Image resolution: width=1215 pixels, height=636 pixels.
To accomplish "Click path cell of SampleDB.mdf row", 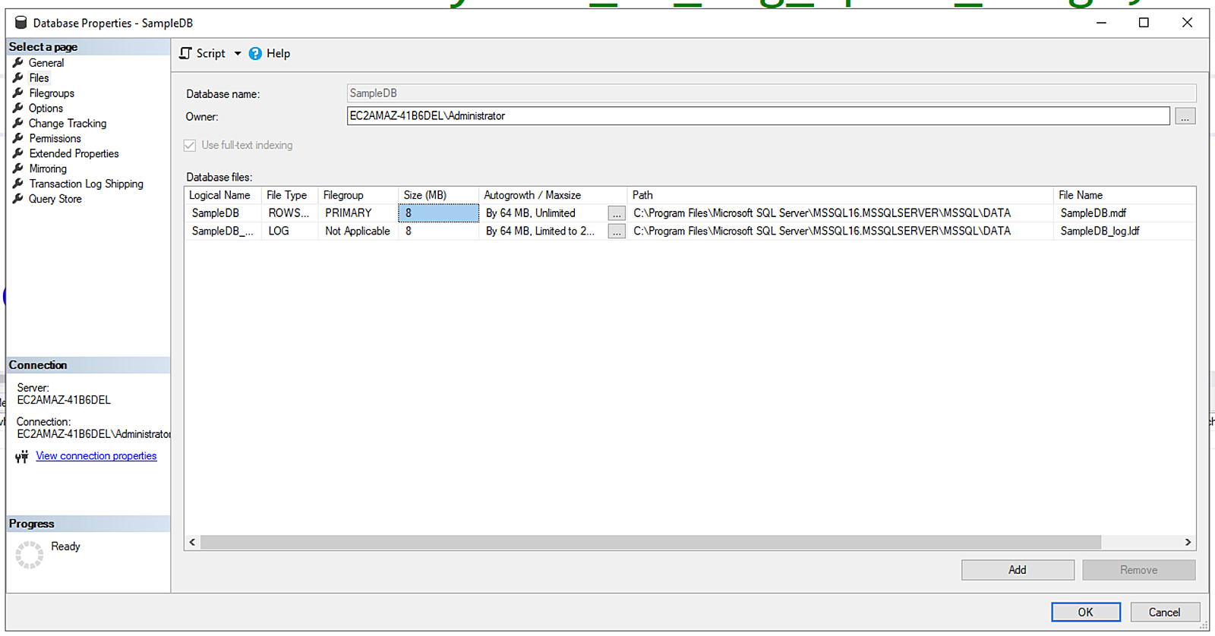I will click(x=840, y=213).
